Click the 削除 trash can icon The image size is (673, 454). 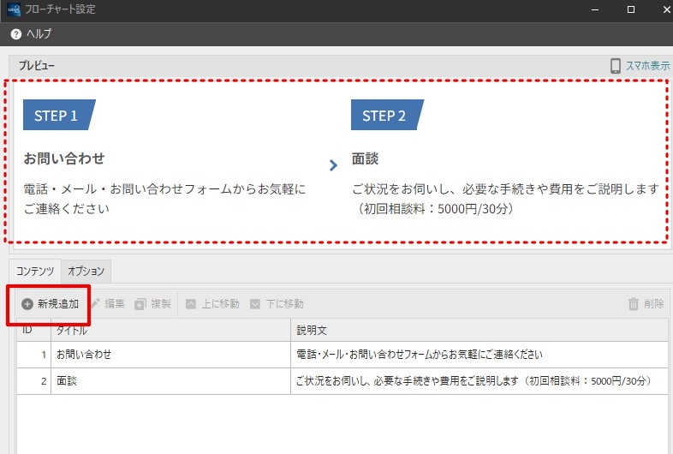(634, 304)
